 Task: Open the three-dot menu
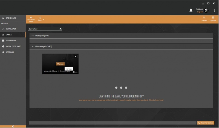(215, 10)
